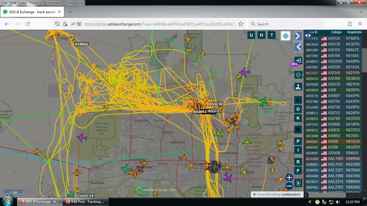Click the F map button
Screen dimensions: 367x206
[x=298, y=171]
